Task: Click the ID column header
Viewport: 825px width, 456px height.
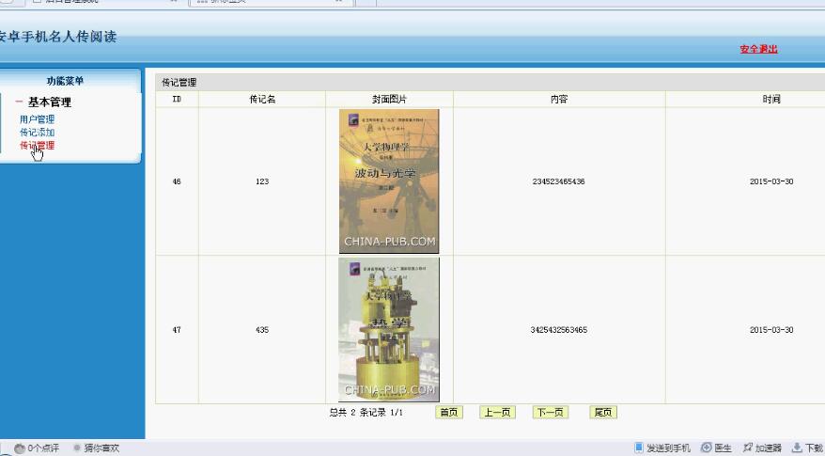Action: 177,99
